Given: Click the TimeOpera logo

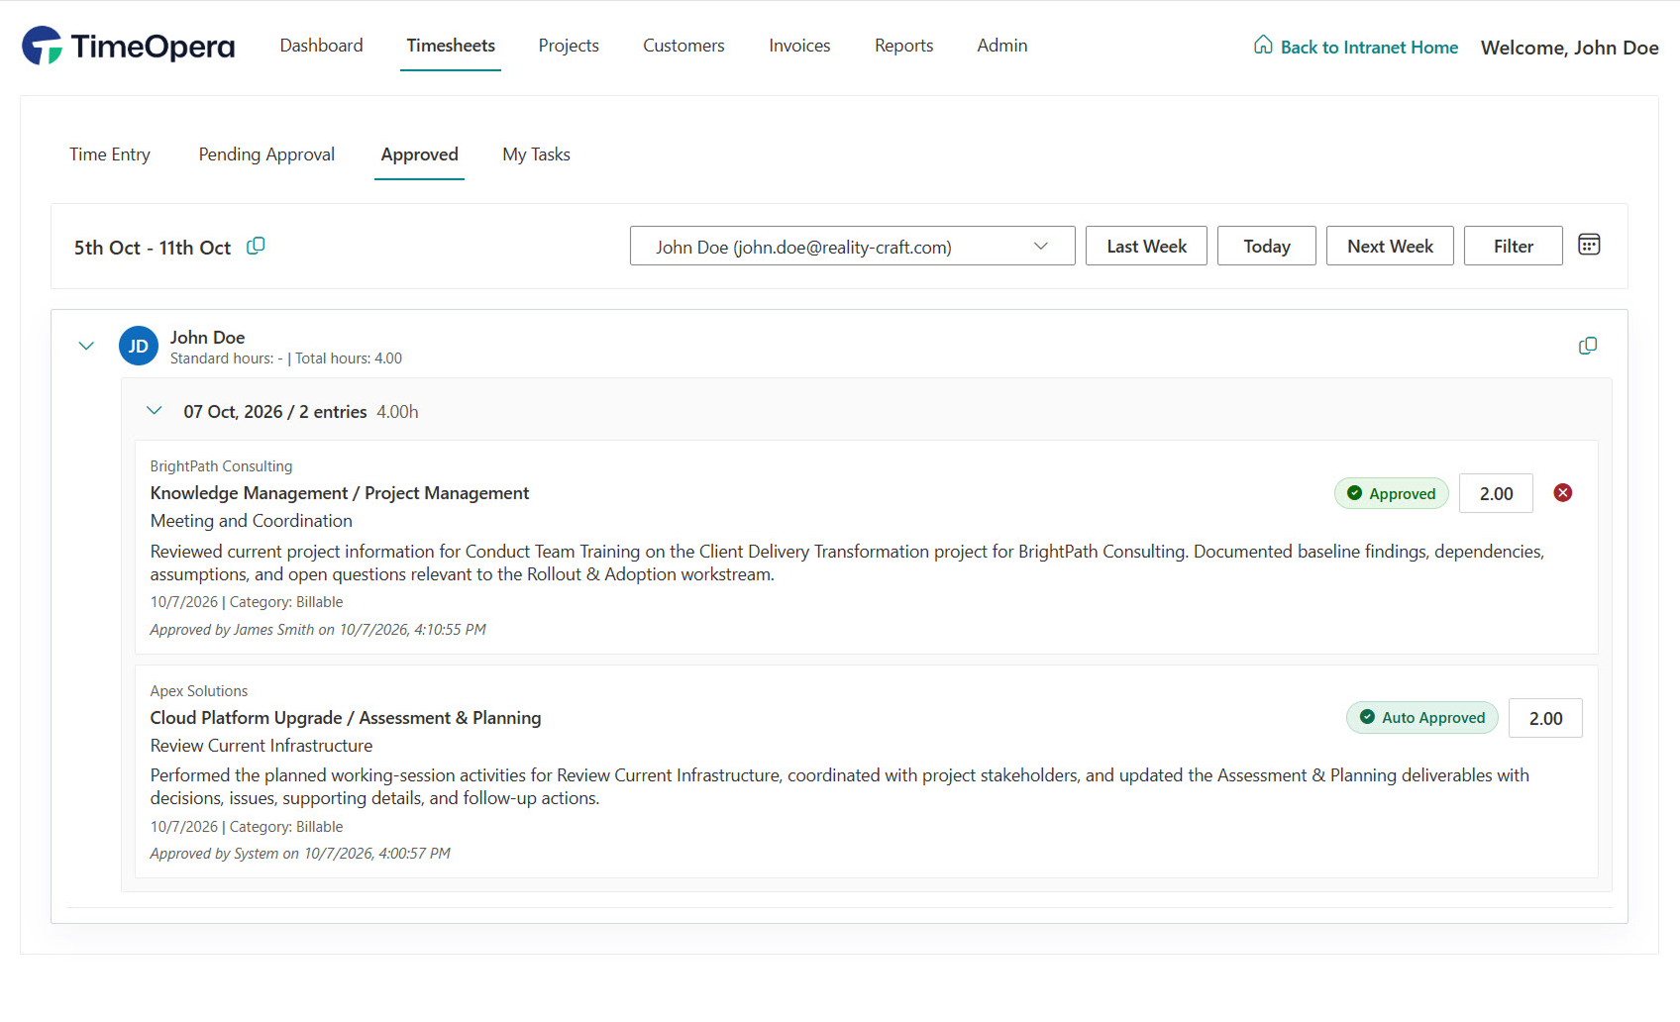Looking at the screenshot, I should tap(129, 46).
